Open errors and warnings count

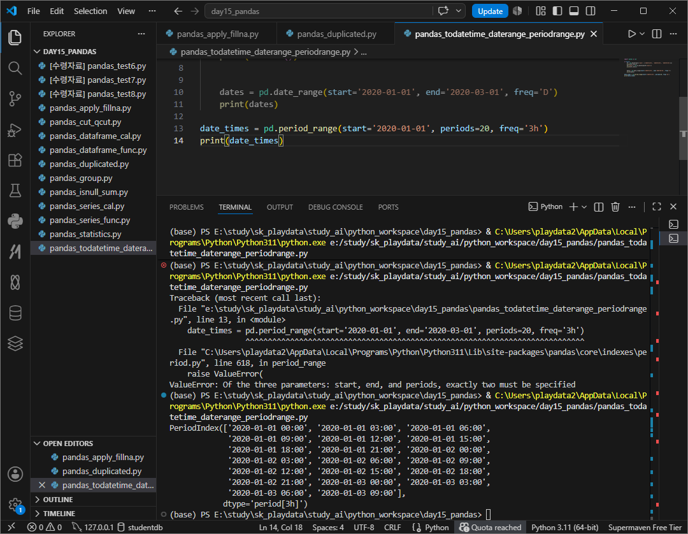click(45, 527)
